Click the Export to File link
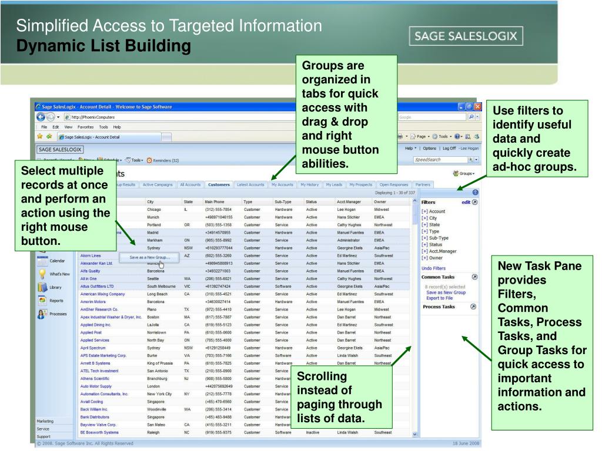This screenshot has width=602, height=451. pos(439,298)
